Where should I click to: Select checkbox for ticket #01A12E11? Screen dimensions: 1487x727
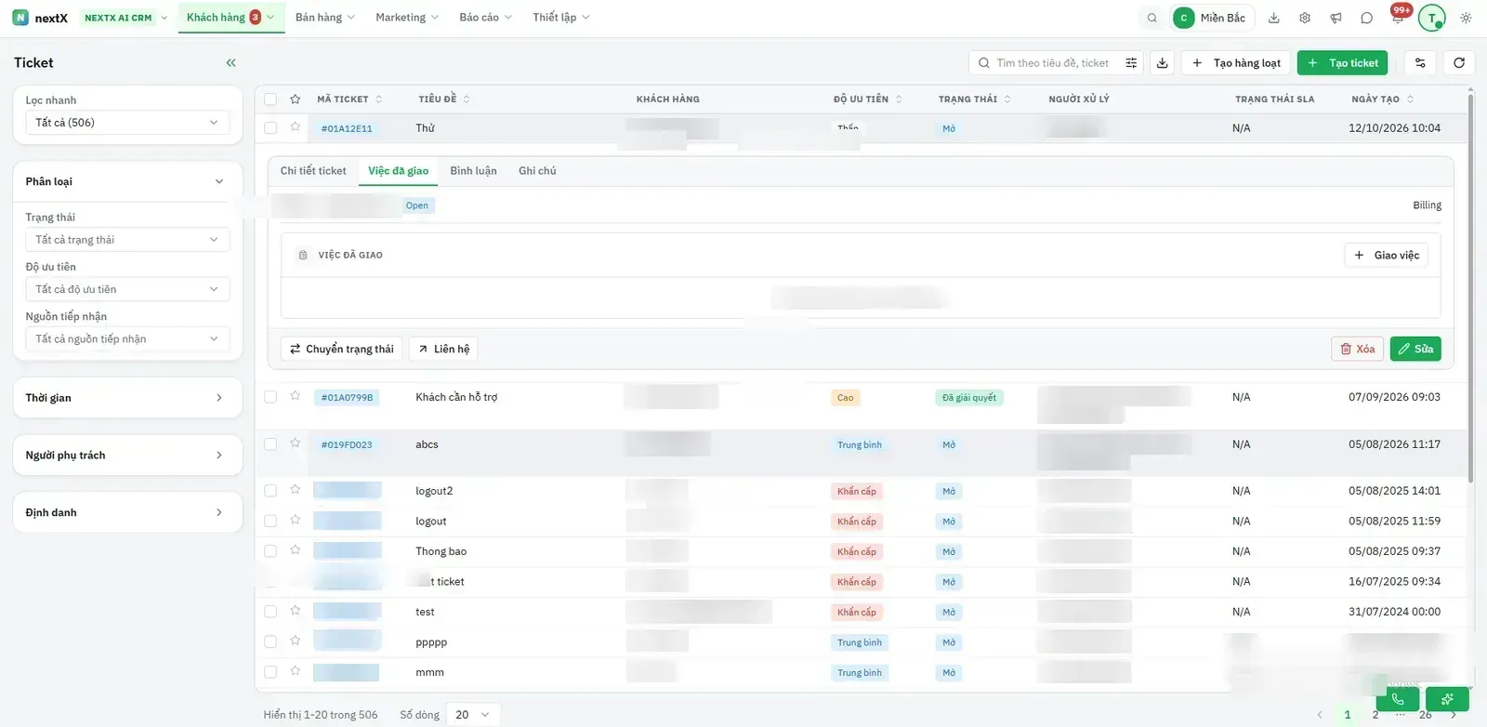pos(270,128)
